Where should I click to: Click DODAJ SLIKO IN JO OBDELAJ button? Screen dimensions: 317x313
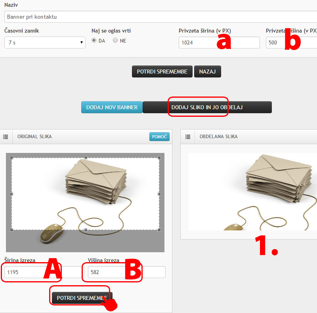[207, 107]
